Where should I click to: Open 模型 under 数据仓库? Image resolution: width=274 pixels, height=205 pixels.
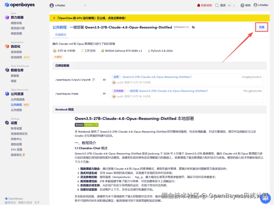(x=13, y=81)
